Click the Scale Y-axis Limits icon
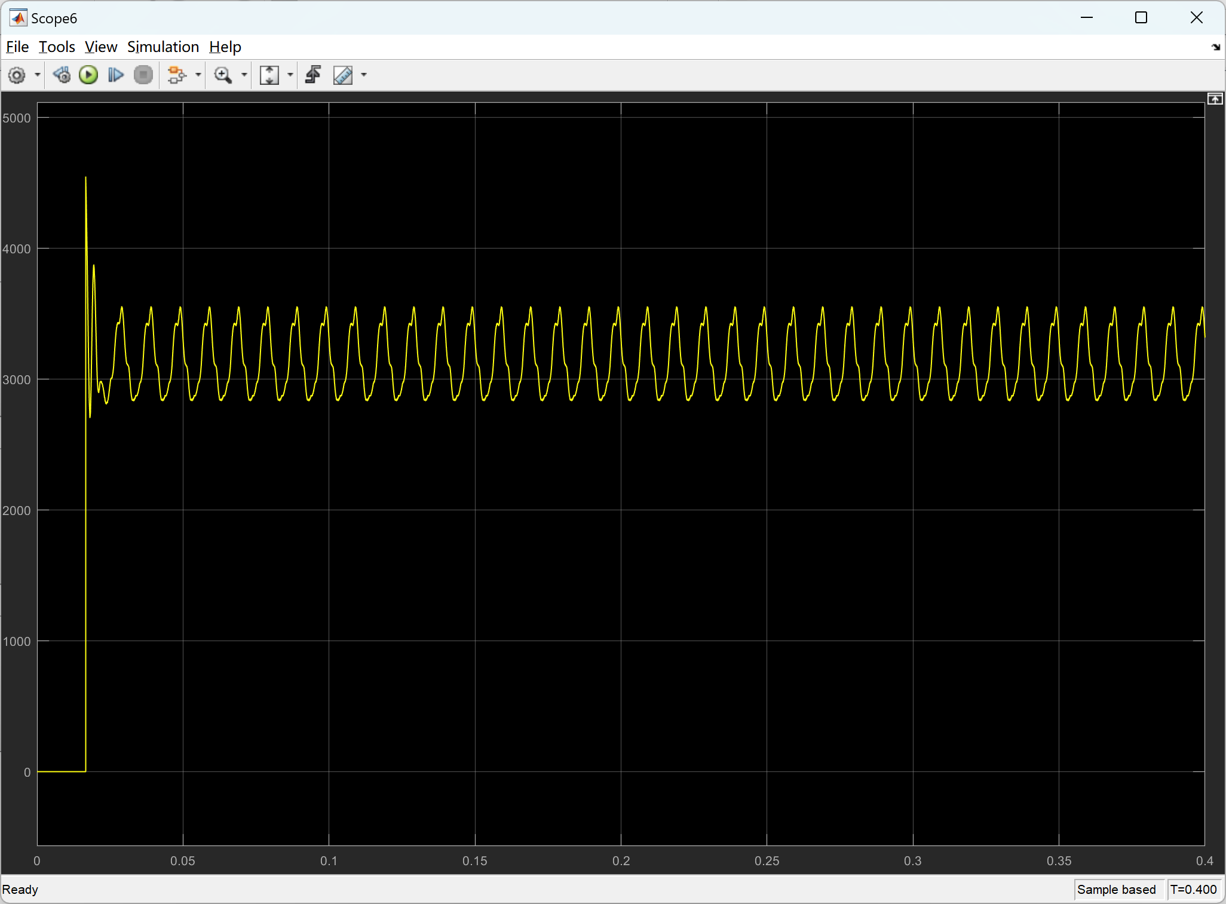The image size is (1226, 904). pyautogui.click(x=269, y=75)
